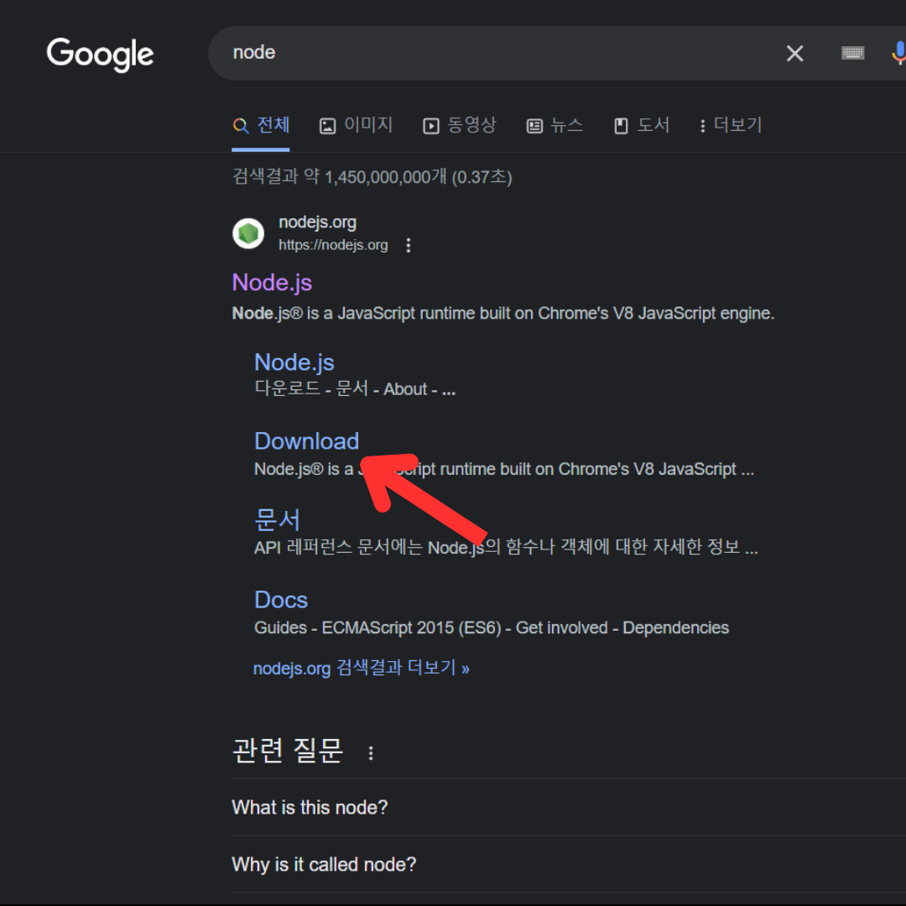Start voice search with the microphone icon
906x906 pixels.
(x=898, y=53)
